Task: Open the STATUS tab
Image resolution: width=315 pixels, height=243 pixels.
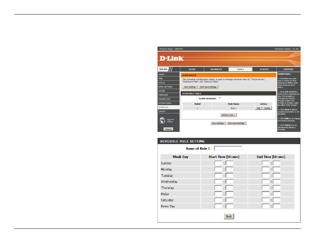Action: coord(264,69)
